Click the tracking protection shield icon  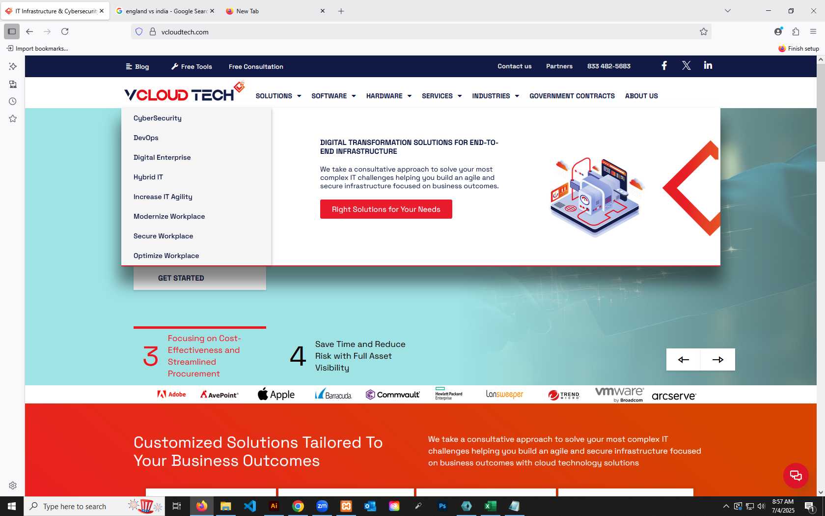(x=139, y=32)
